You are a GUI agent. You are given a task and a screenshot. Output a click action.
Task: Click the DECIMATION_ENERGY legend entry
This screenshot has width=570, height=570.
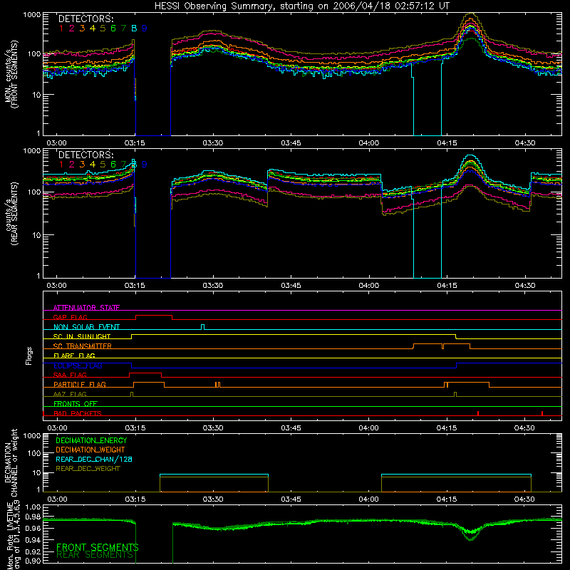coord(91,440)
